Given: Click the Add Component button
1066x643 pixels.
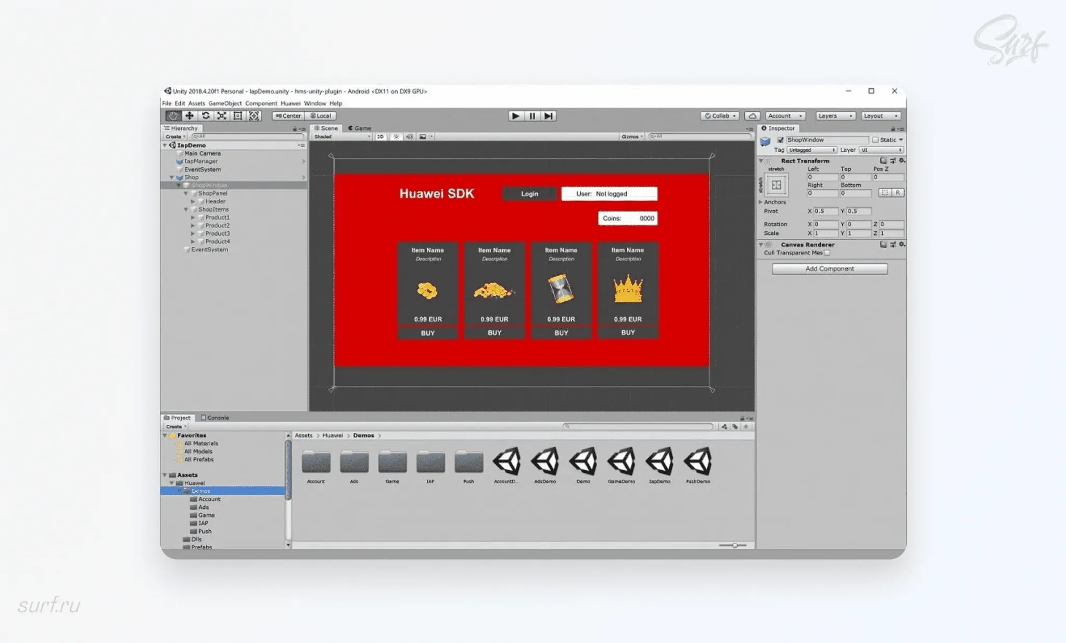Looking at the screenshot, I should tap(829, 269).
